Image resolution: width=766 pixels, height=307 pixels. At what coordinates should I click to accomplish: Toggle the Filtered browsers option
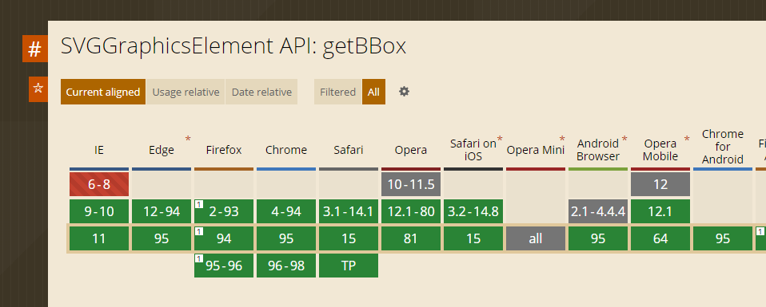pyautogui.click(x=337, y=92)
